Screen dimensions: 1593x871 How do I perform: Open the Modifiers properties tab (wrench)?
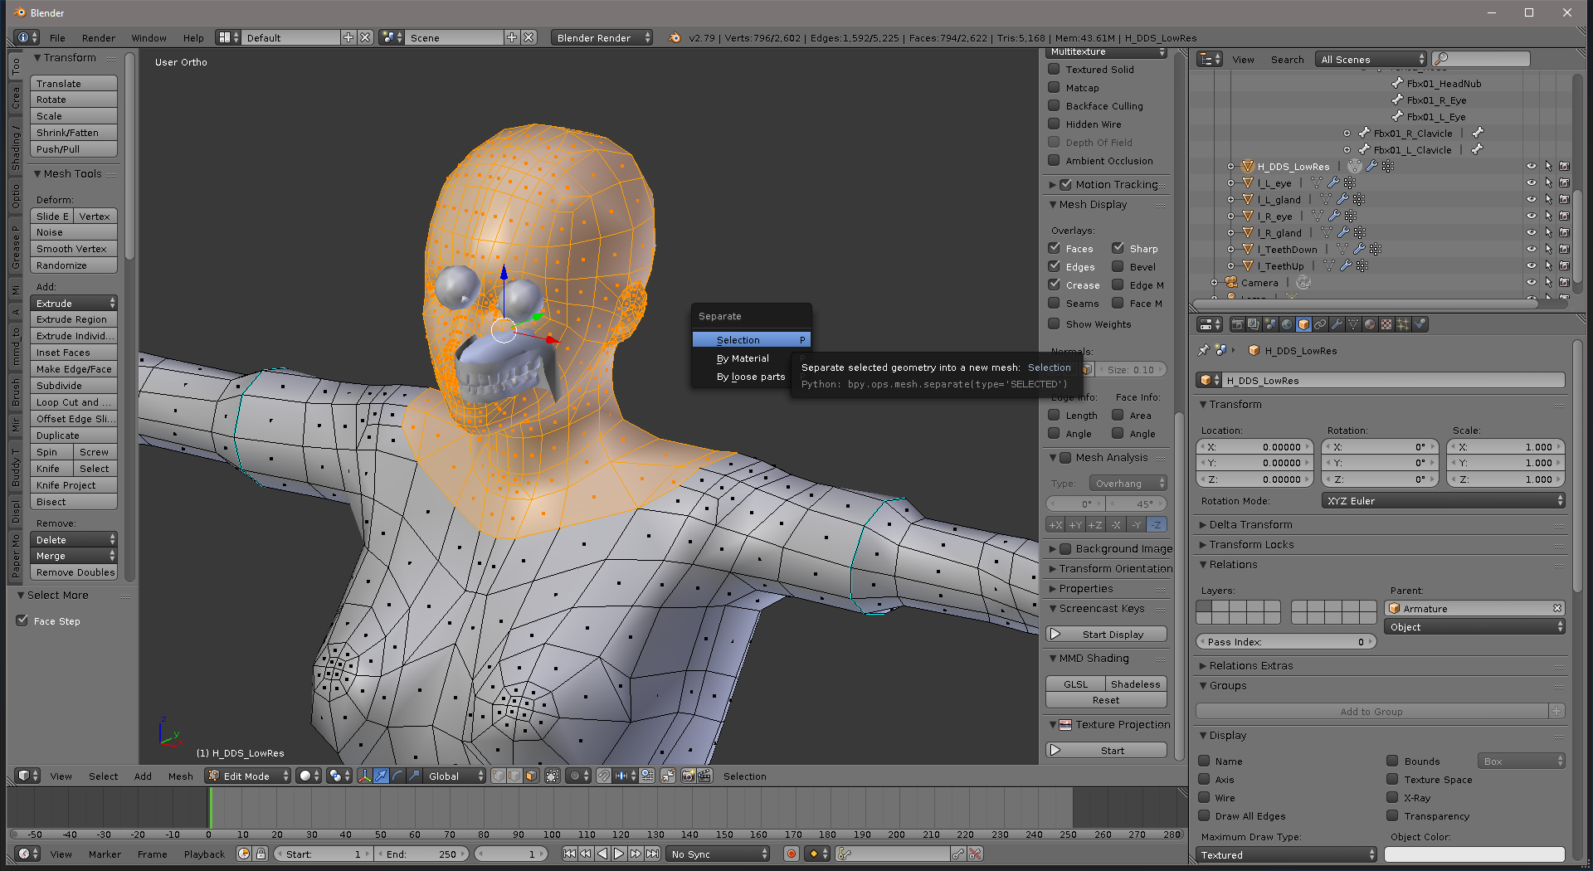click(x=1337, y=324)
